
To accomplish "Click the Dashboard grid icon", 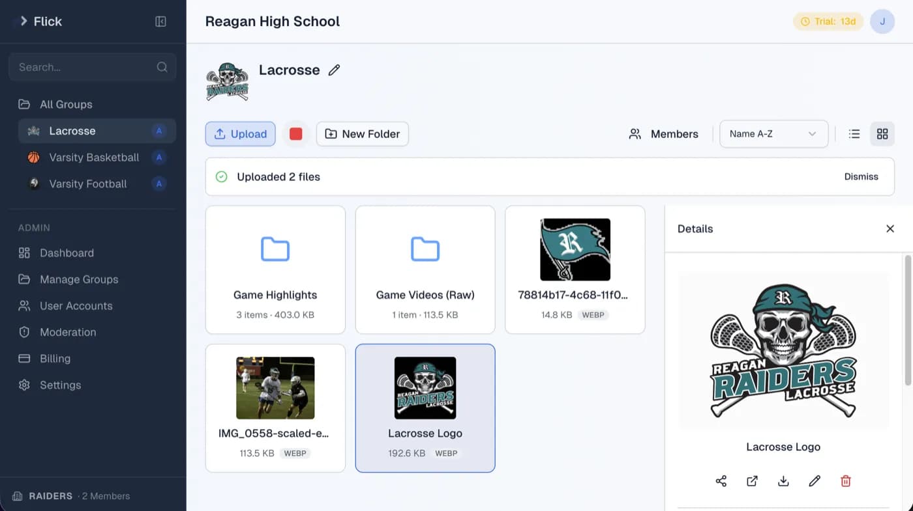I will click(23, 253).
